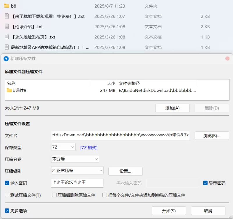This screenshot has width=233, height=219.
Task: Click the blue app logo in dialog title
Action: (6, 59)
